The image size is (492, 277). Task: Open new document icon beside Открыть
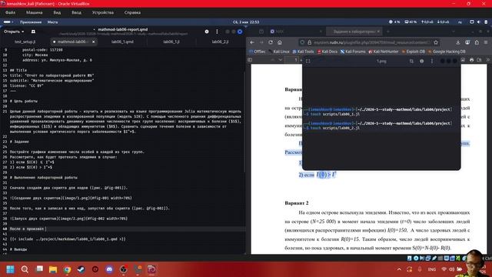pos(33,32)
